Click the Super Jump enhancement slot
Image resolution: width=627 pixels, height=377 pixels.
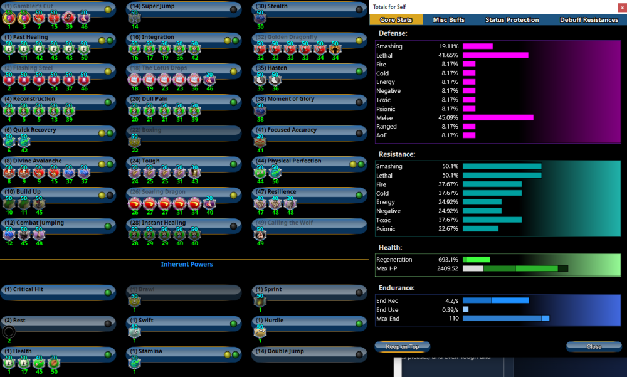134,19
